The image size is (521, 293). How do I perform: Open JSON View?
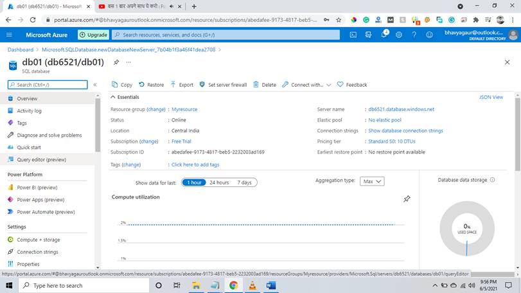pyautogui.click(x=491, y=97)
